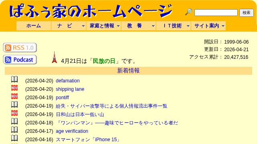Image resolution: width=257 pixels, height=144 pixels.
Task: Expand the ナビ menu dropdown arrow
Action: (83, 26)
